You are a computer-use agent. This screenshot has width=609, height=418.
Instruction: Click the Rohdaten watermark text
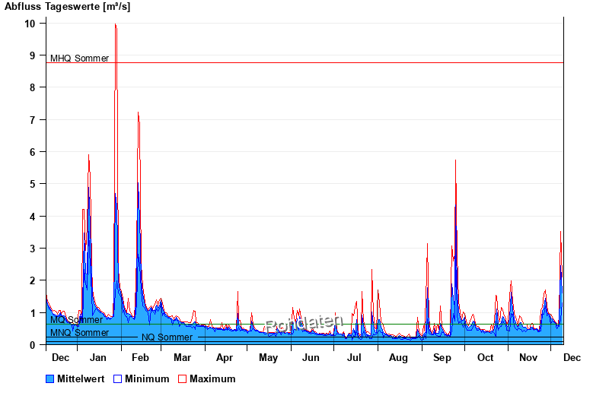tap(304, 323)
